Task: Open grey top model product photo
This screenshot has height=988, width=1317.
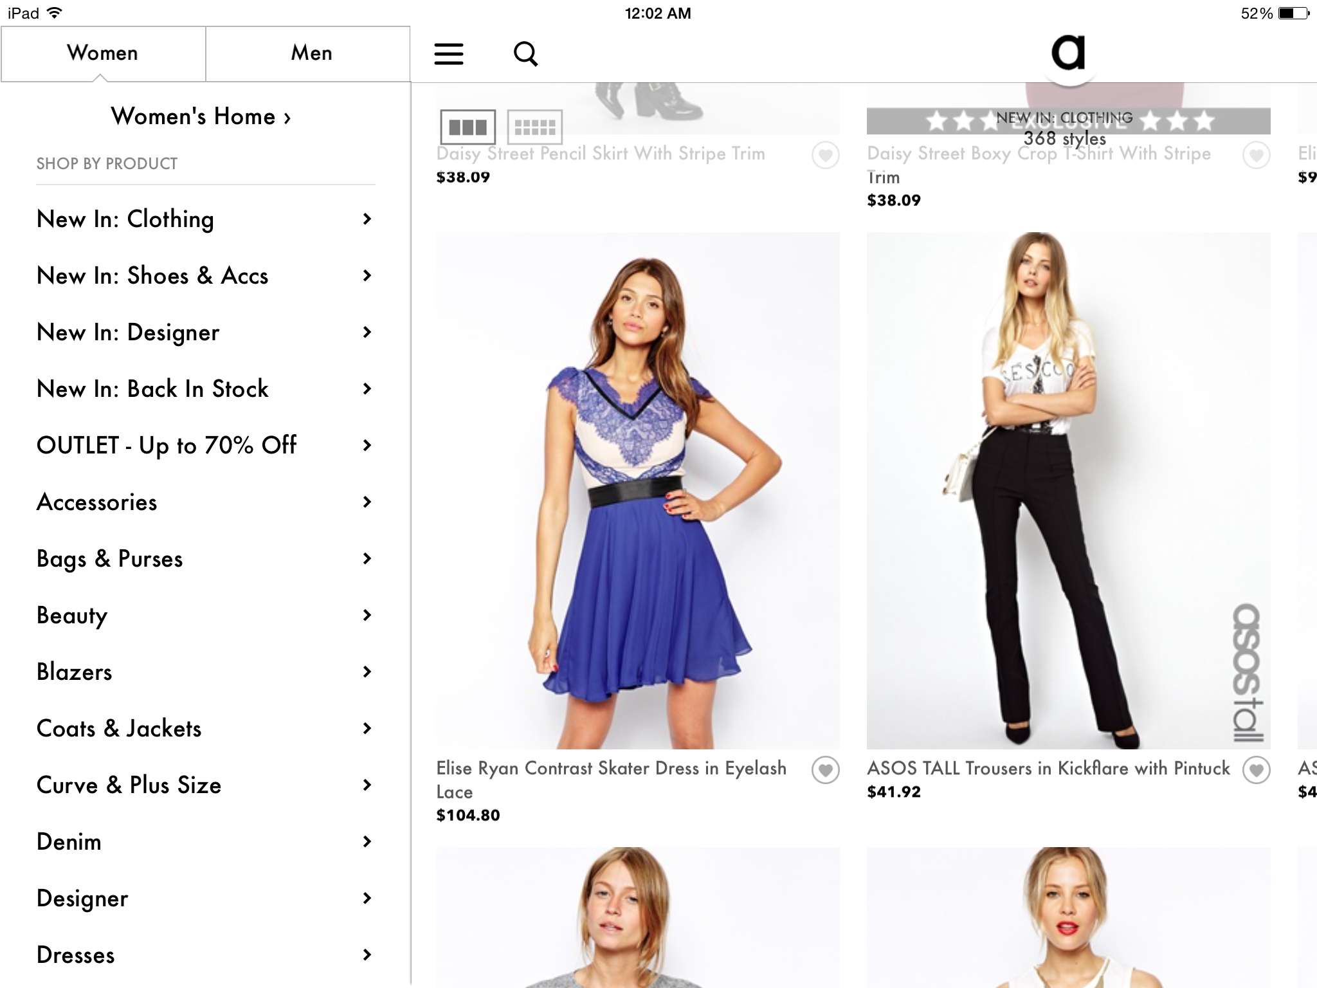Action: 638,918
